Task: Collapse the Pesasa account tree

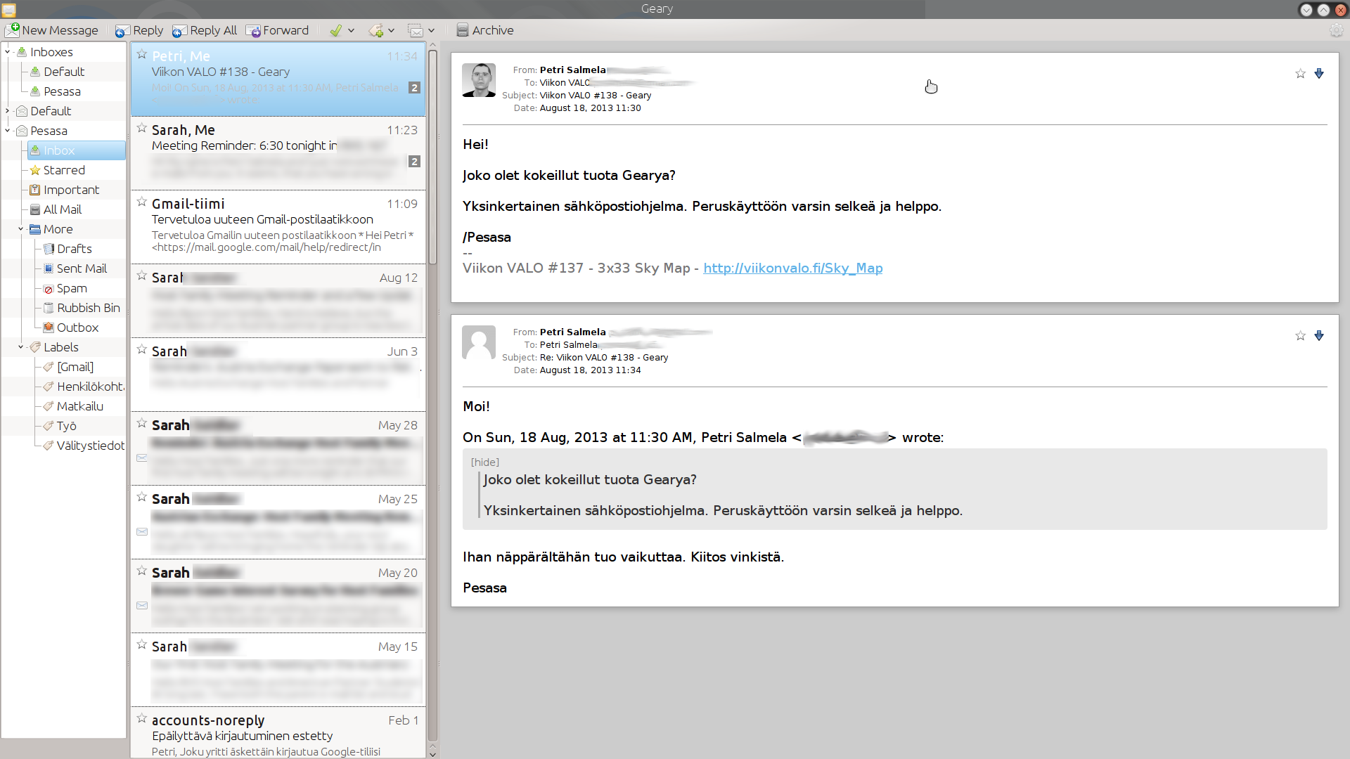Action: coord(7,131)
